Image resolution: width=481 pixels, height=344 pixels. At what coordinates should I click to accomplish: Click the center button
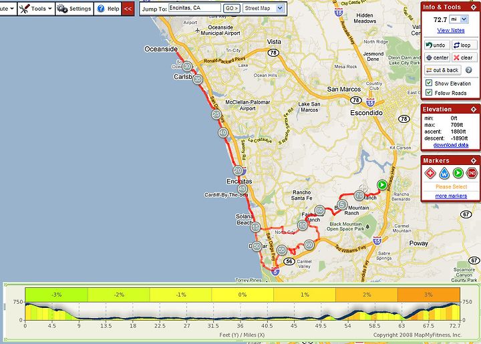437,57
